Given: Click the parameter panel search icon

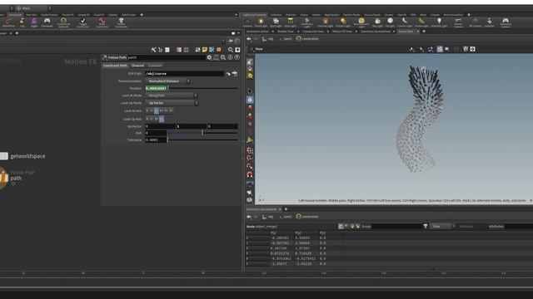Looking at the screenshot, I should pyautogui.click(x=223, y=57).
